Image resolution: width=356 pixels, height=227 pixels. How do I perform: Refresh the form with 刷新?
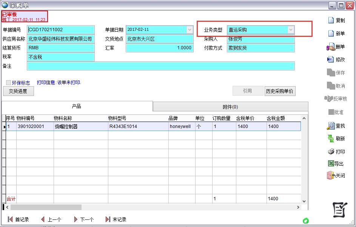tap(331, 139)
